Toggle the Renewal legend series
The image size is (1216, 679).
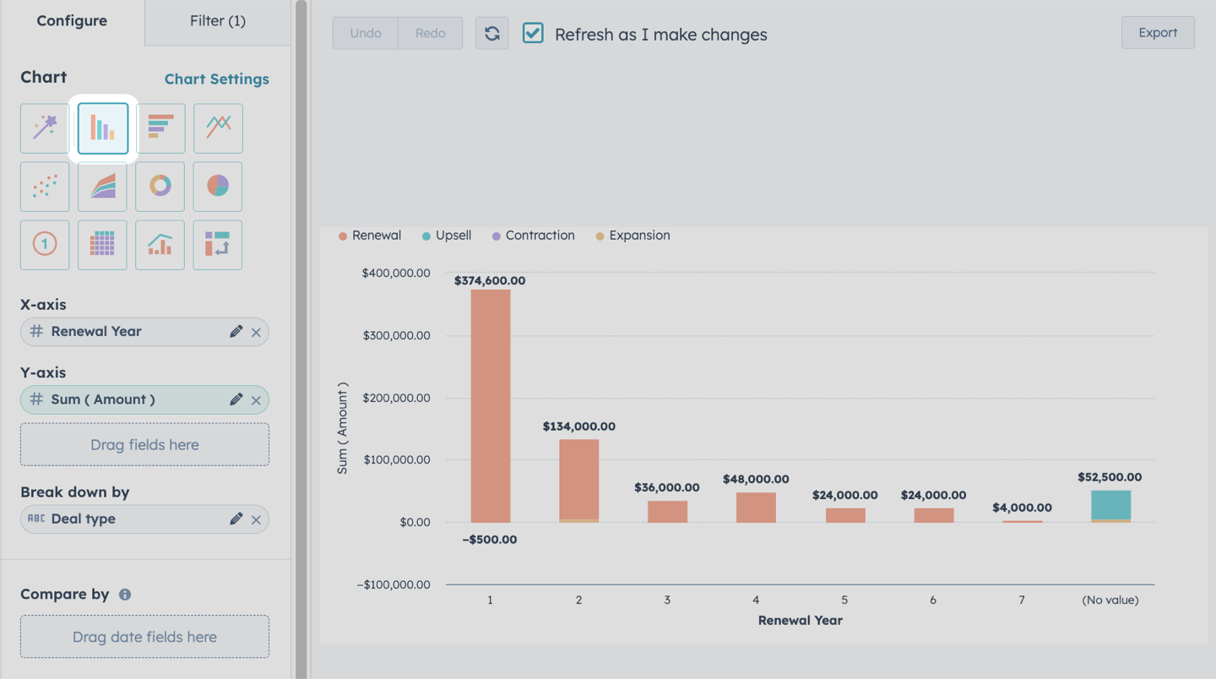point(370,236)
